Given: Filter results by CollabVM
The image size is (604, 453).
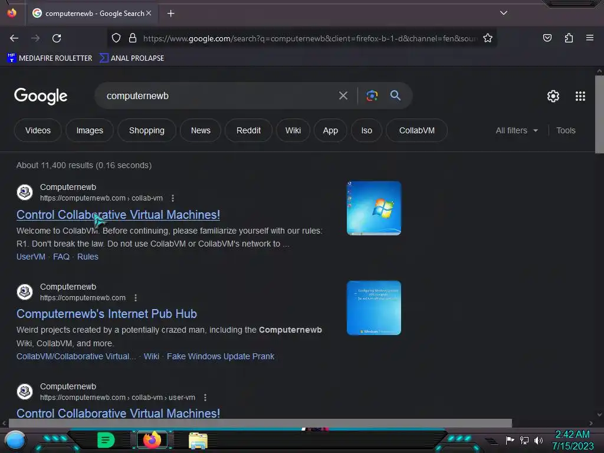Looking at the screenshot, I should tap(417, 130).
